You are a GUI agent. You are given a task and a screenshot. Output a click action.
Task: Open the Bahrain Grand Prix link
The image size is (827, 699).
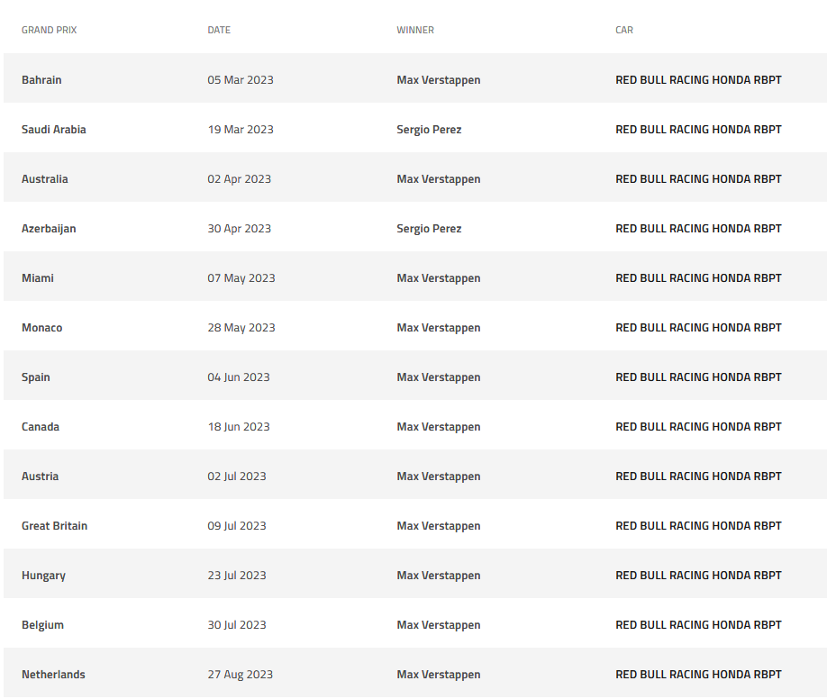(x=41, y=80)
